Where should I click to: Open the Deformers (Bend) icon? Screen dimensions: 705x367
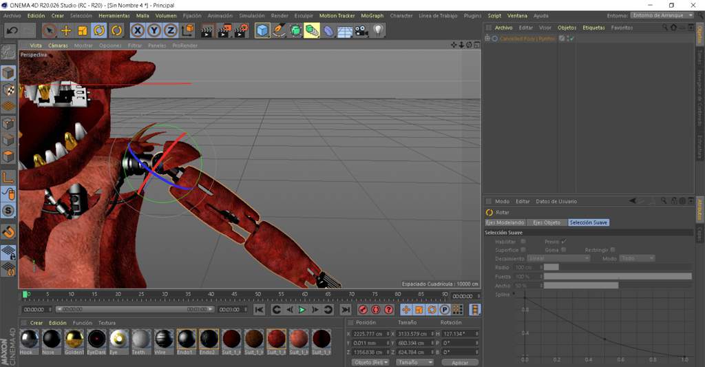328,30
